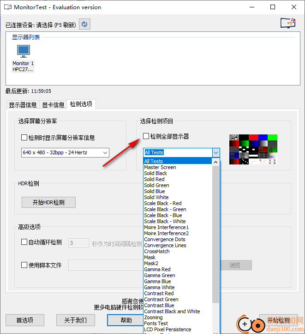
Task: Choose Master Screen from the list
Action: [x=178, y=167]
